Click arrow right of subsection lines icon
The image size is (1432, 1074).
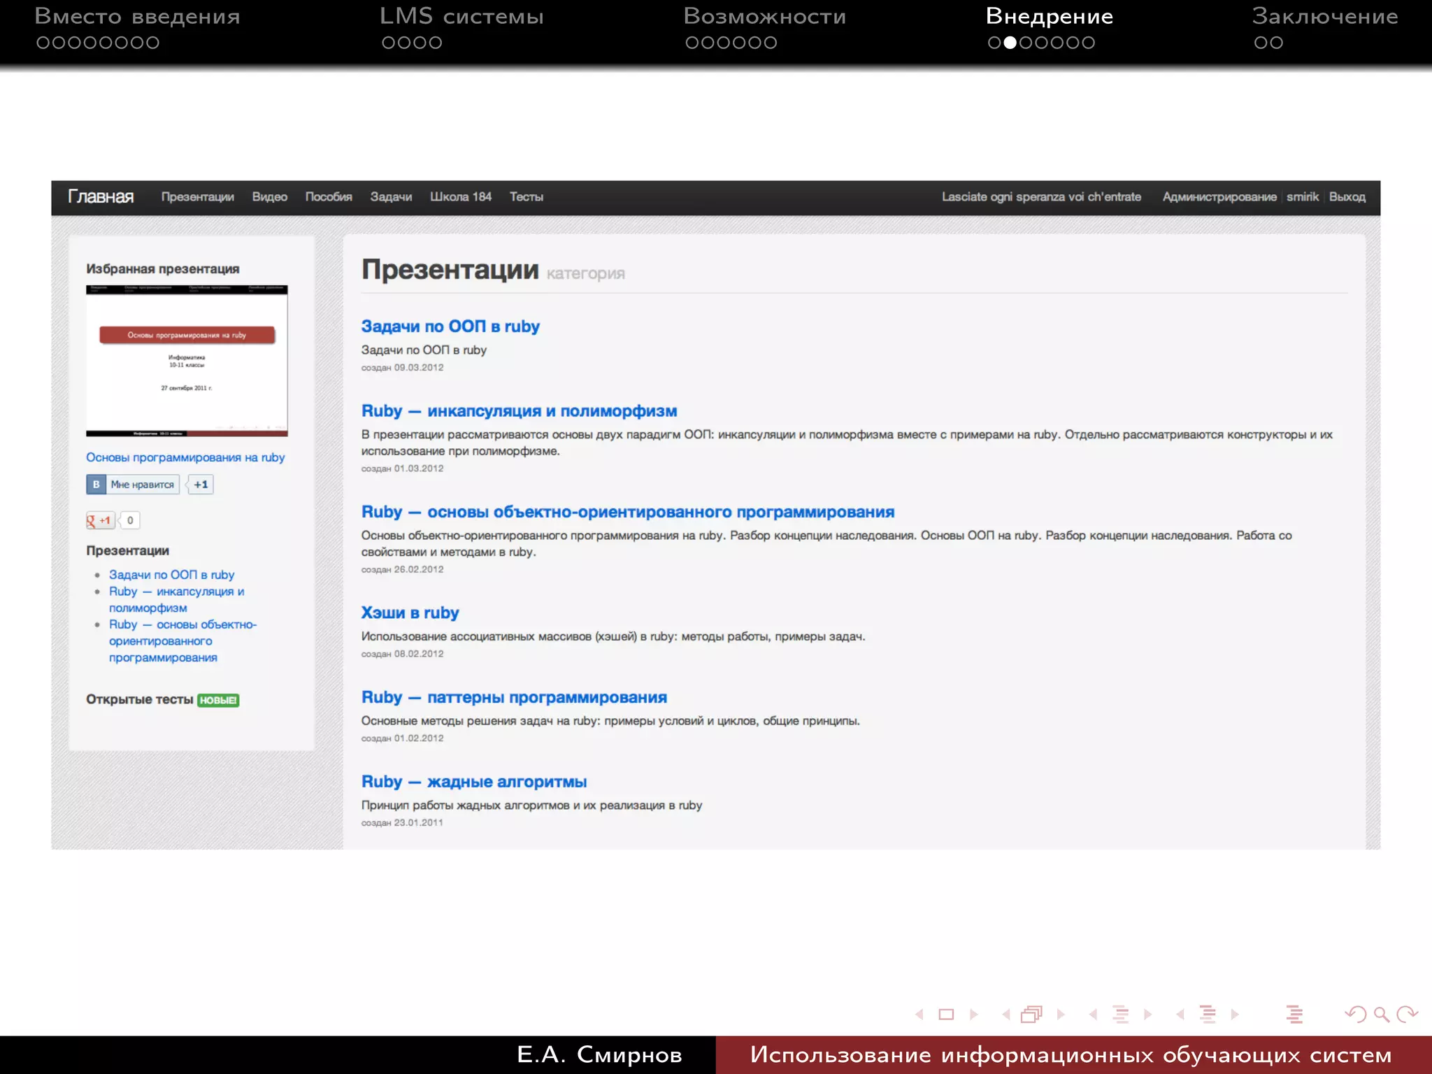[x=1147, y=1014]
